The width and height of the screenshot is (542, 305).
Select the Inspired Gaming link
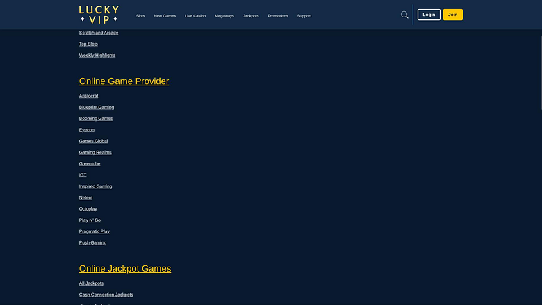(x=95, y=186)
